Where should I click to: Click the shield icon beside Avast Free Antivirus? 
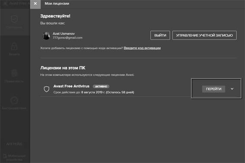pyautogui.click(x=47, y=89)
